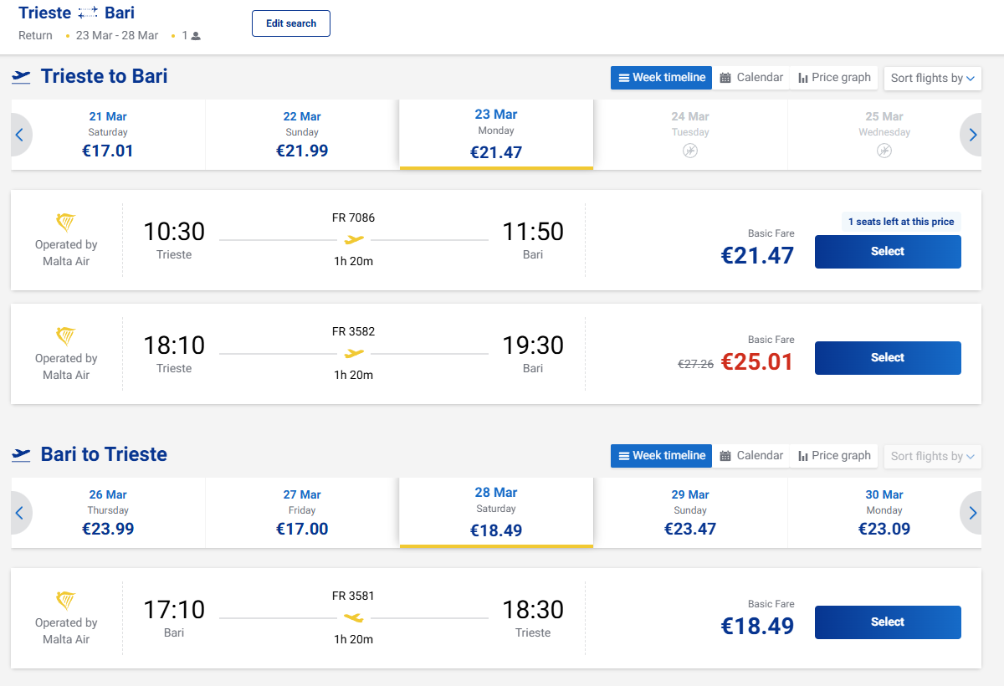Screen dimensions: 1004x686
Task: Click the Bari to Trieste plane icon
Action: (x=22, y=455)
